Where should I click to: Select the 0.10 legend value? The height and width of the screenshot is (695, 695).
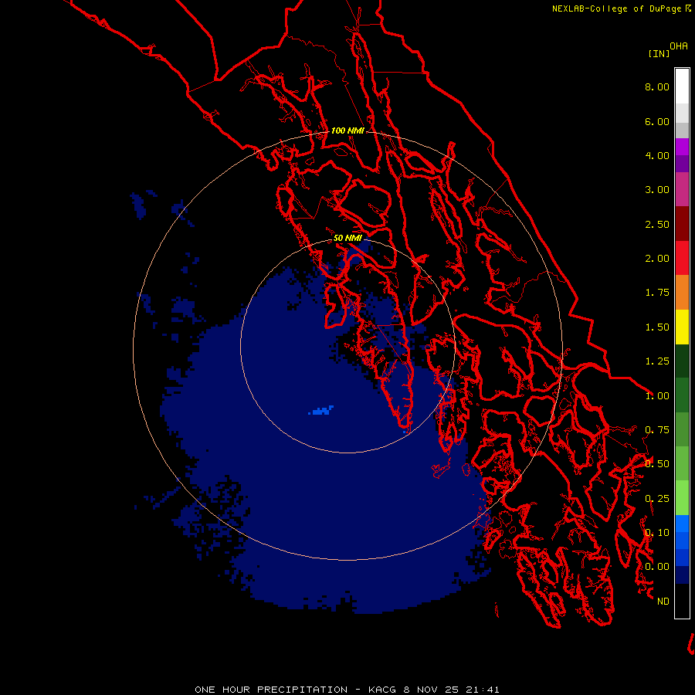[657, 533]
